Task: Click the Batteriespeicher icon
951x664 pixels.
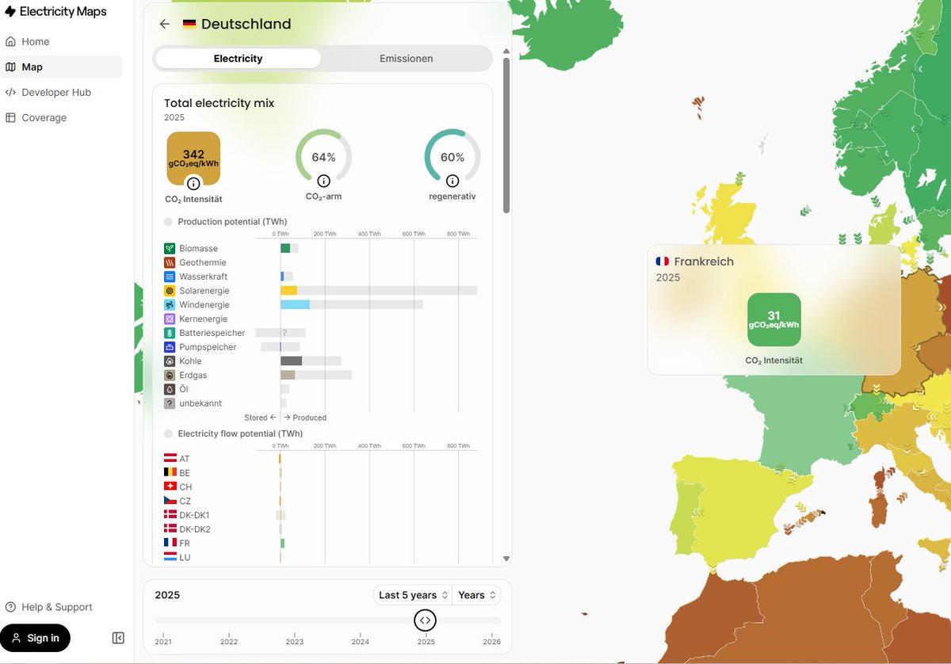Action: point(170,333)
